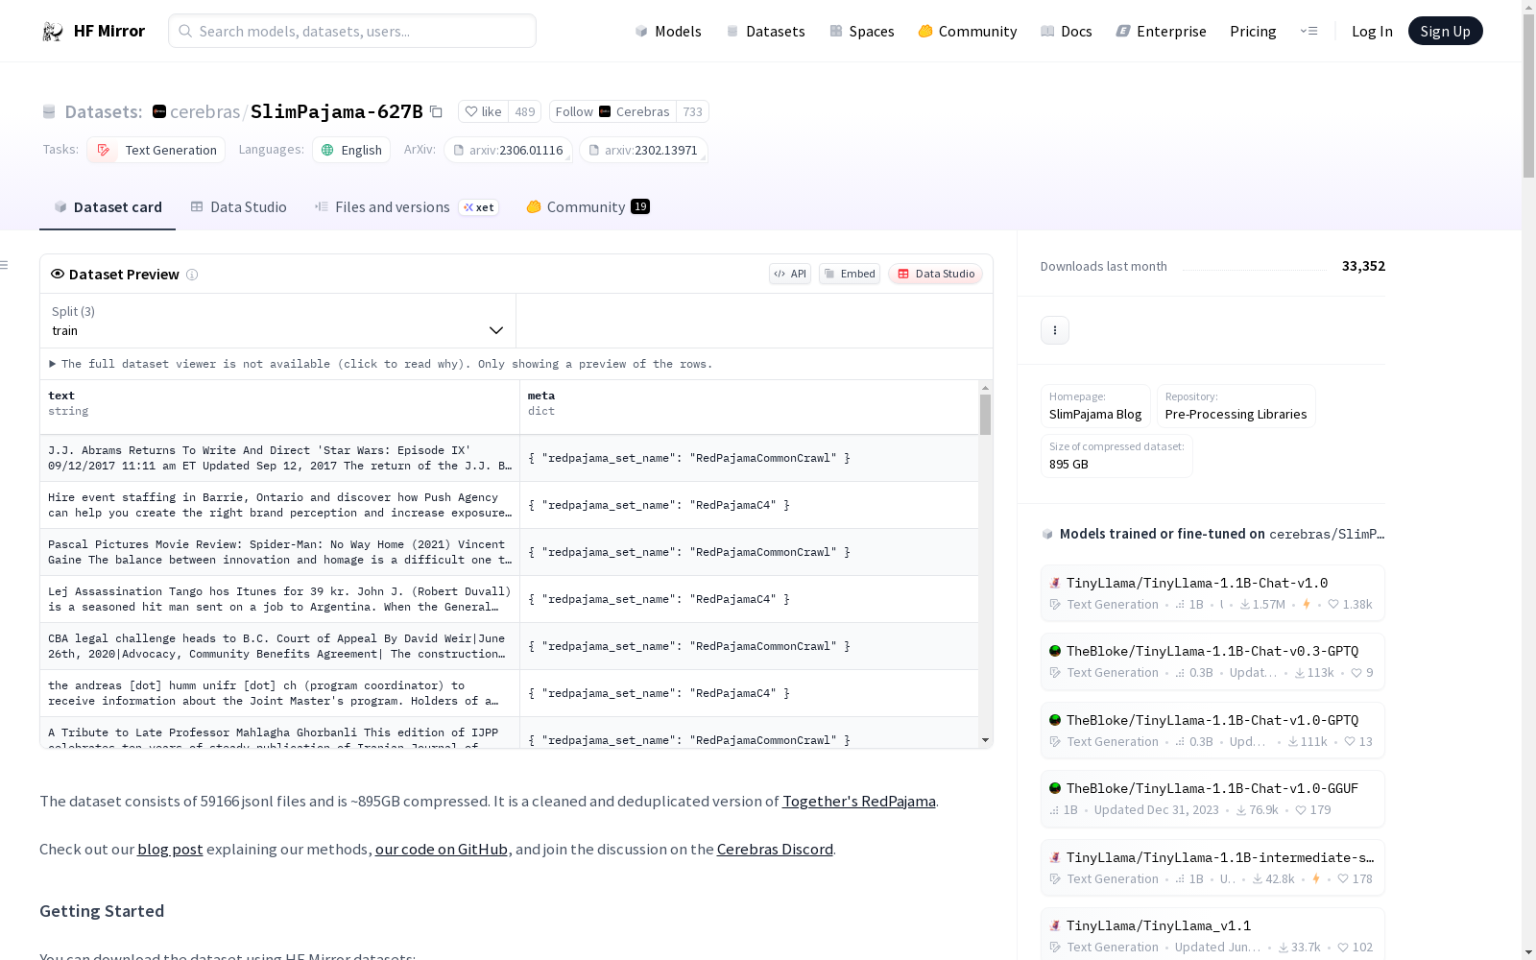Screen dimensions: 1536x960
Task: Open the Community tab with 19 discussions
Action: [588, 207]
